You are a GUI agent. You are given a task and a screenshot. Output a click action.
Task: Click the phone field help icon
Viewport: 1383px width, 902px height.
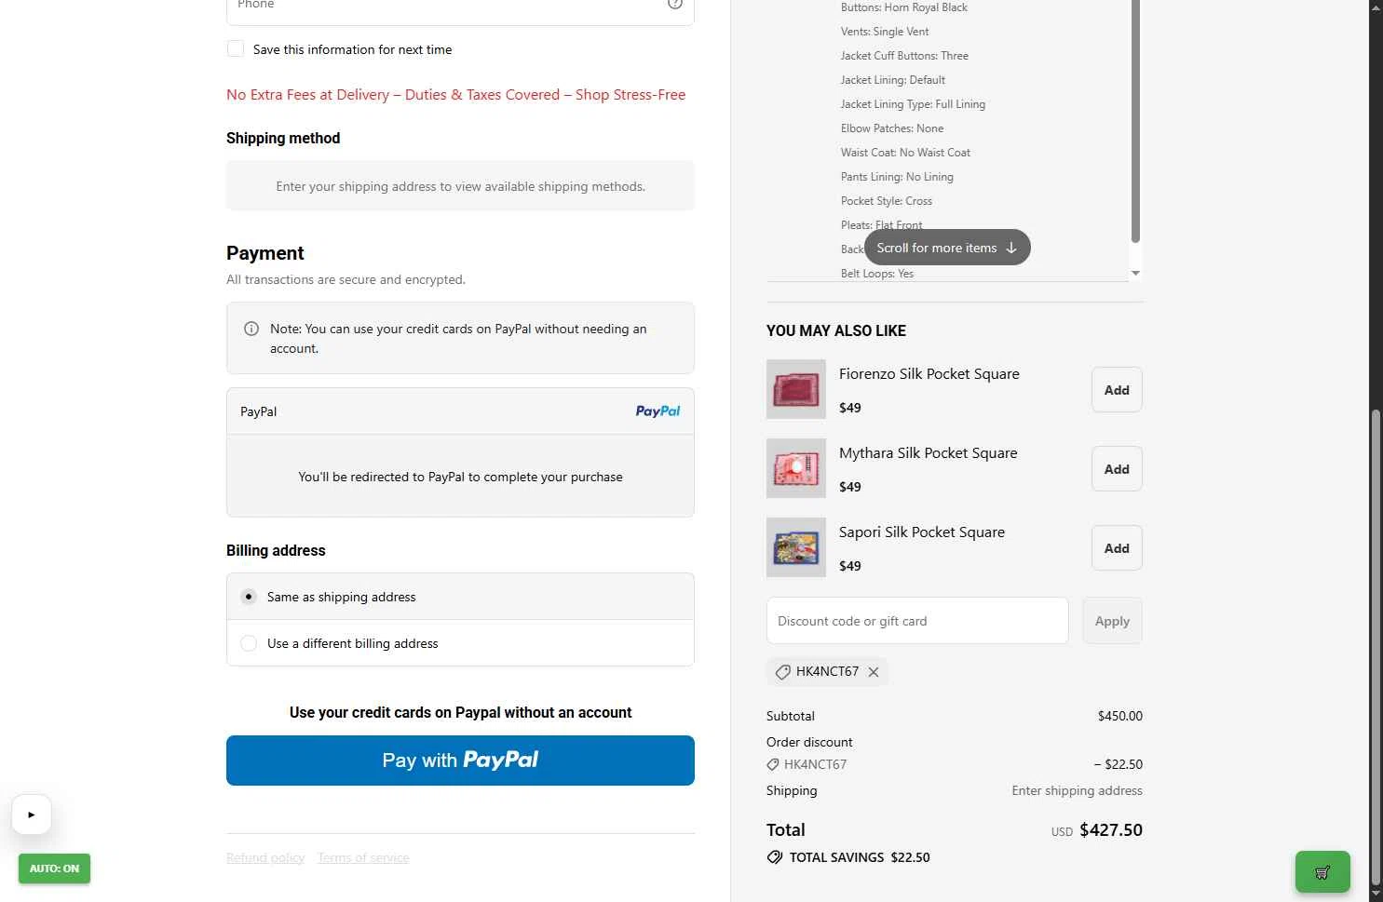(x=675, y=4)
